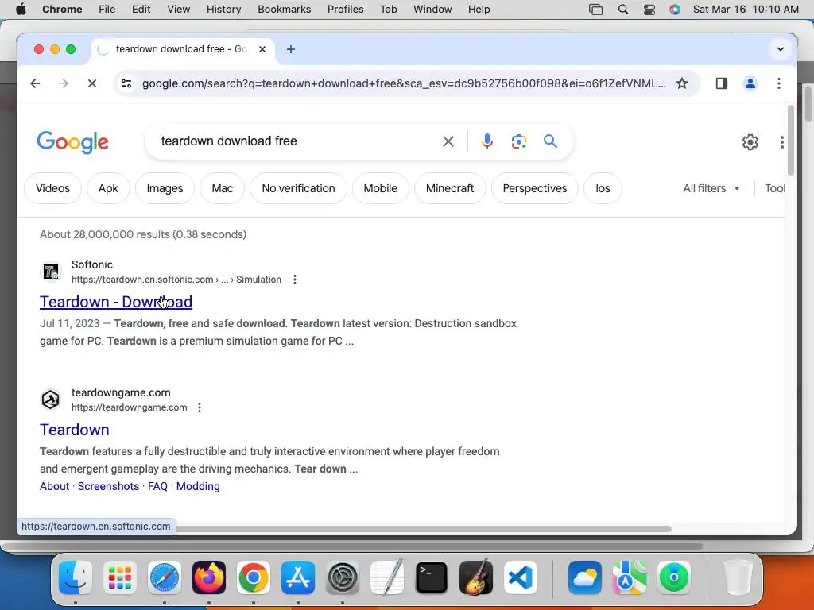Open the Apple menu

(x=21, y=10)
